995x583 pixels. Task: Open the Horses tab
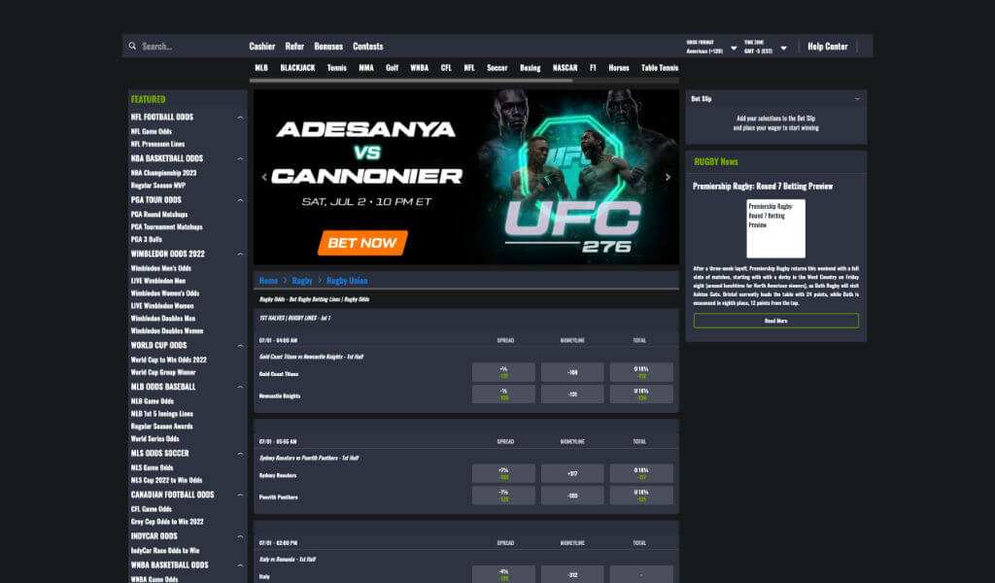(619, 68)
